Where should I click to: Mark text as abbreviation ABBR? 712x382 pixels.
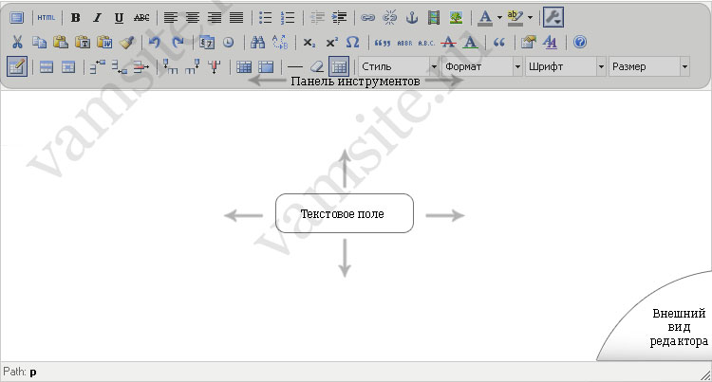tap(404, 43)
